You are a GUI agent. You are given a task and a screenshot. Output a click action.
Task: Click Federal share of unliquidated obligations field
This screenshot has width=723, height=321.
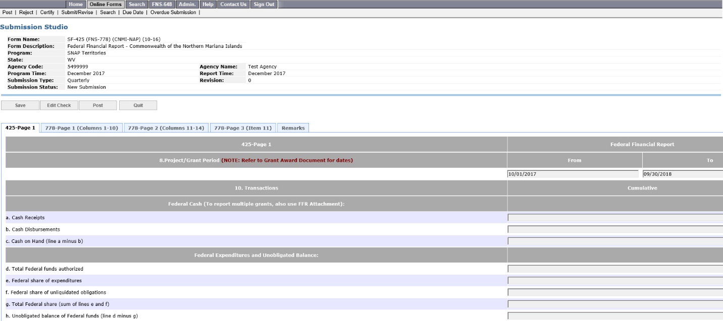615,292
